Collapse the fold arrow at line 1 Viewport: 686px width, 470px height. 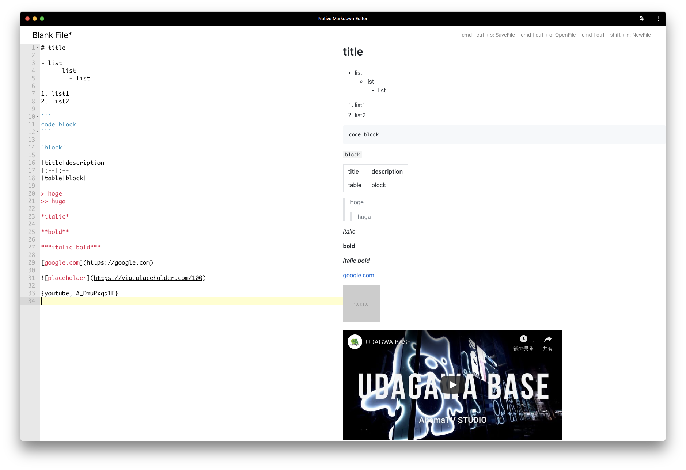37,48
